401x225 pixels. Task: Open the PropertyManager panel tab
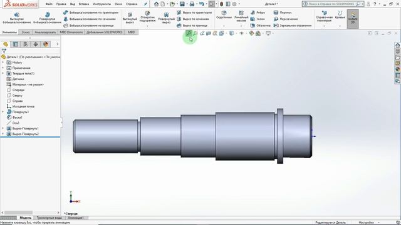pyautogui.click(x=16, y=44)
